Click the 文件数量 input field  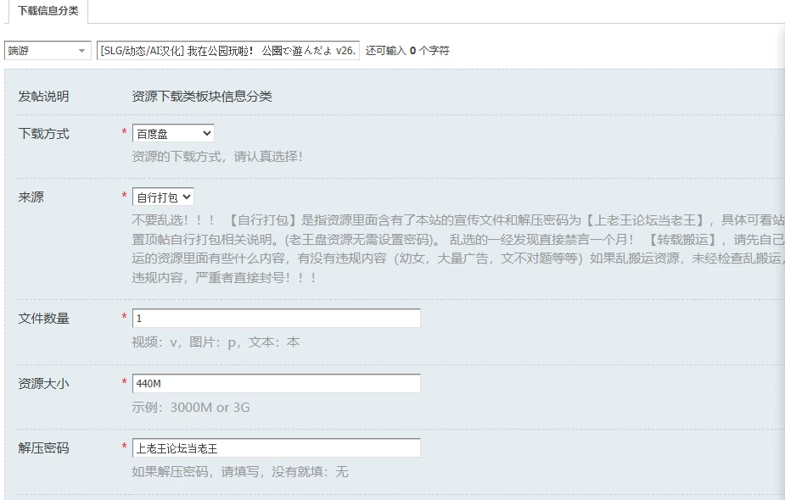277,319
